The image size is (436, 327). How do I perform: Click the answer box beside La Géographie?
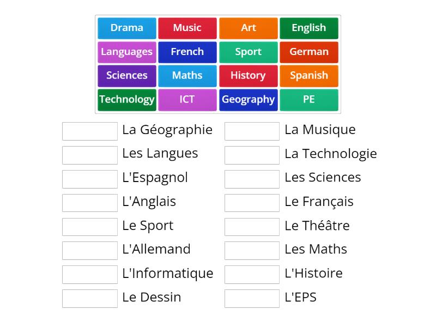point(90,131)
